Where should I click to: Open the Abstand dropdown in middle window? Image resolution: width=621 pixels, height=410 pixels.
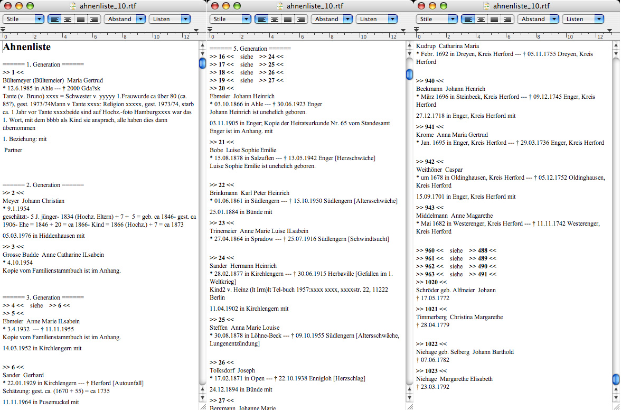pyautogui.click(x=332, y=19)
